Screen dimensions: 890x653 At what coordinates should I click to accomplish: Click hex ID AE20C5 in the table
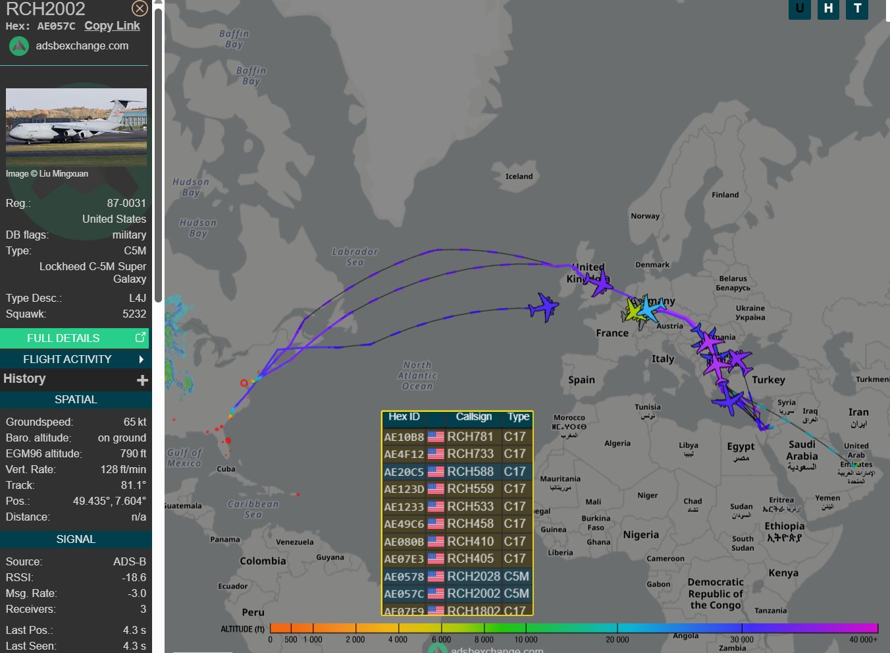pyautogui.click(x=404, y=472)
